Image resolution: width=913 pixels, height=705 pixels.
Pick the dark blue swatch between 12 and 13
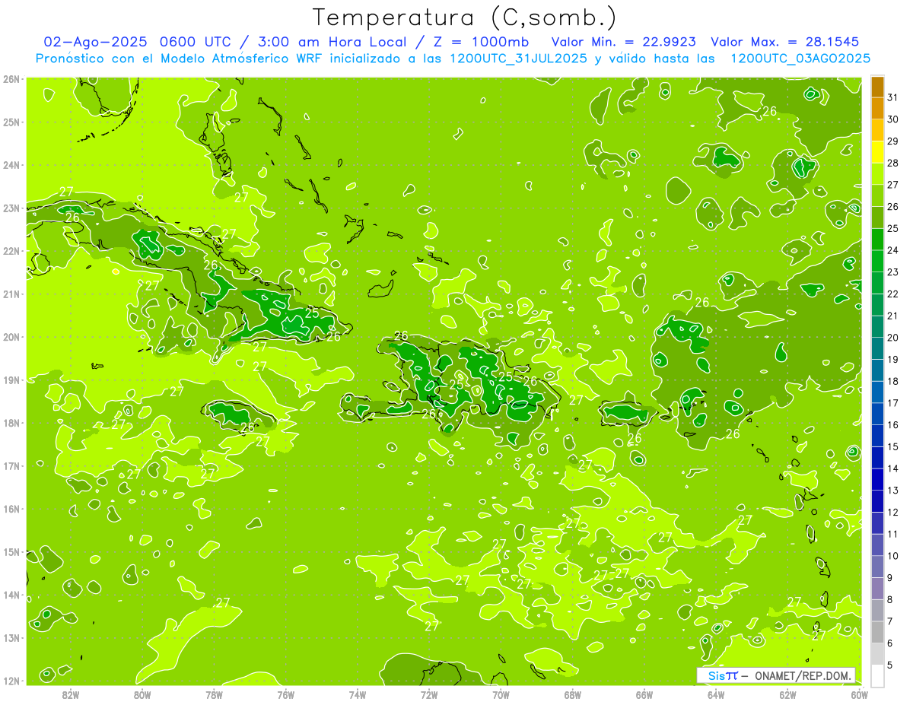tap(877, 501)
